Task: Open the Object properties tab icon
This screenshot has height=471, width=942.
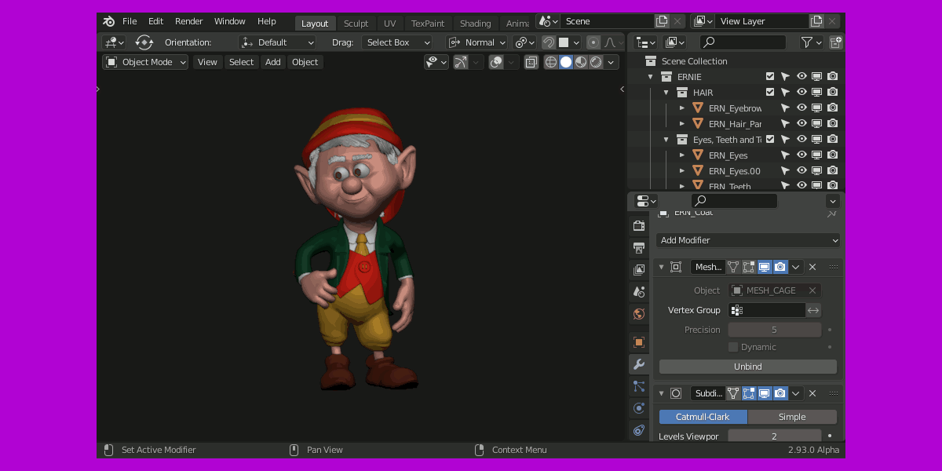Action: pos(639,342)
